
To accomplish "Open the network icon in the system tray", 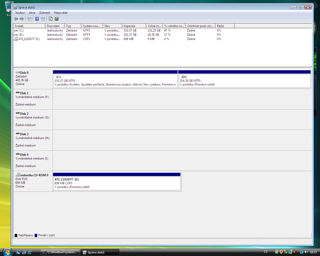I will tap(301, 252).
